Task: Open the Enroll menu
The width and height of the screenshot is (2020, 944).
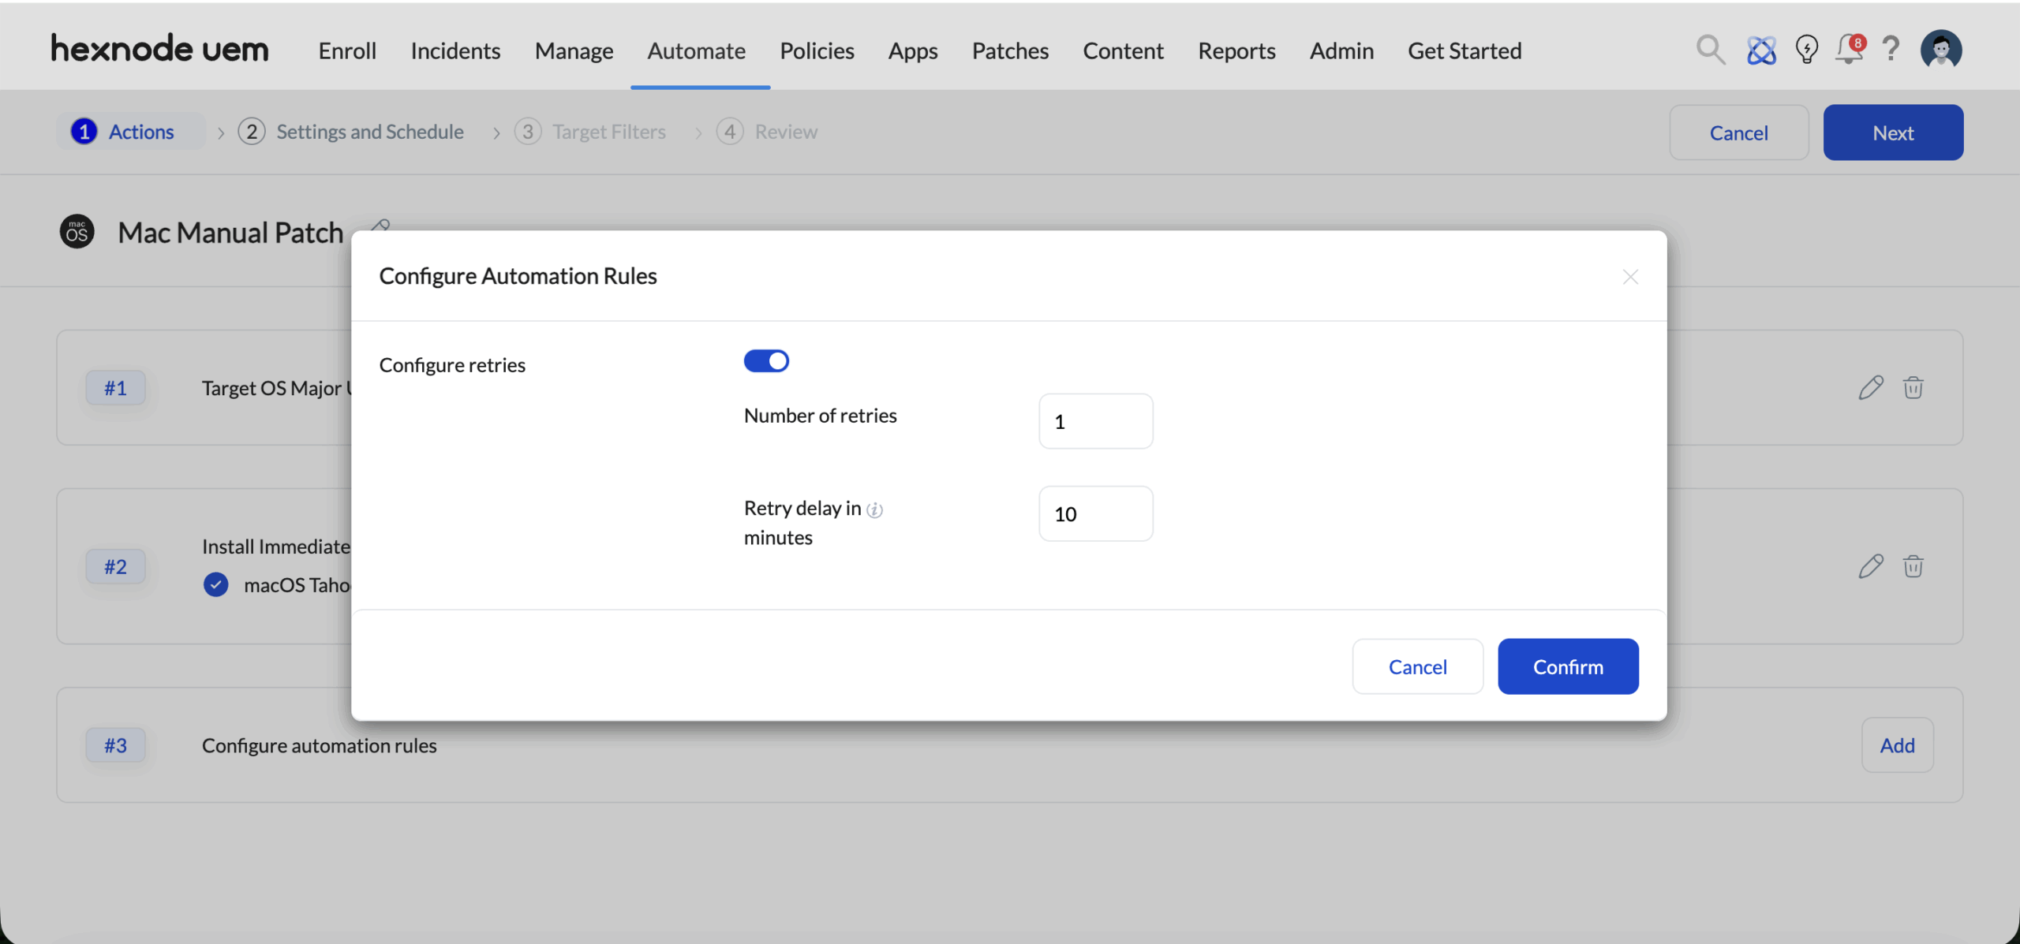Action: [347, 50]
